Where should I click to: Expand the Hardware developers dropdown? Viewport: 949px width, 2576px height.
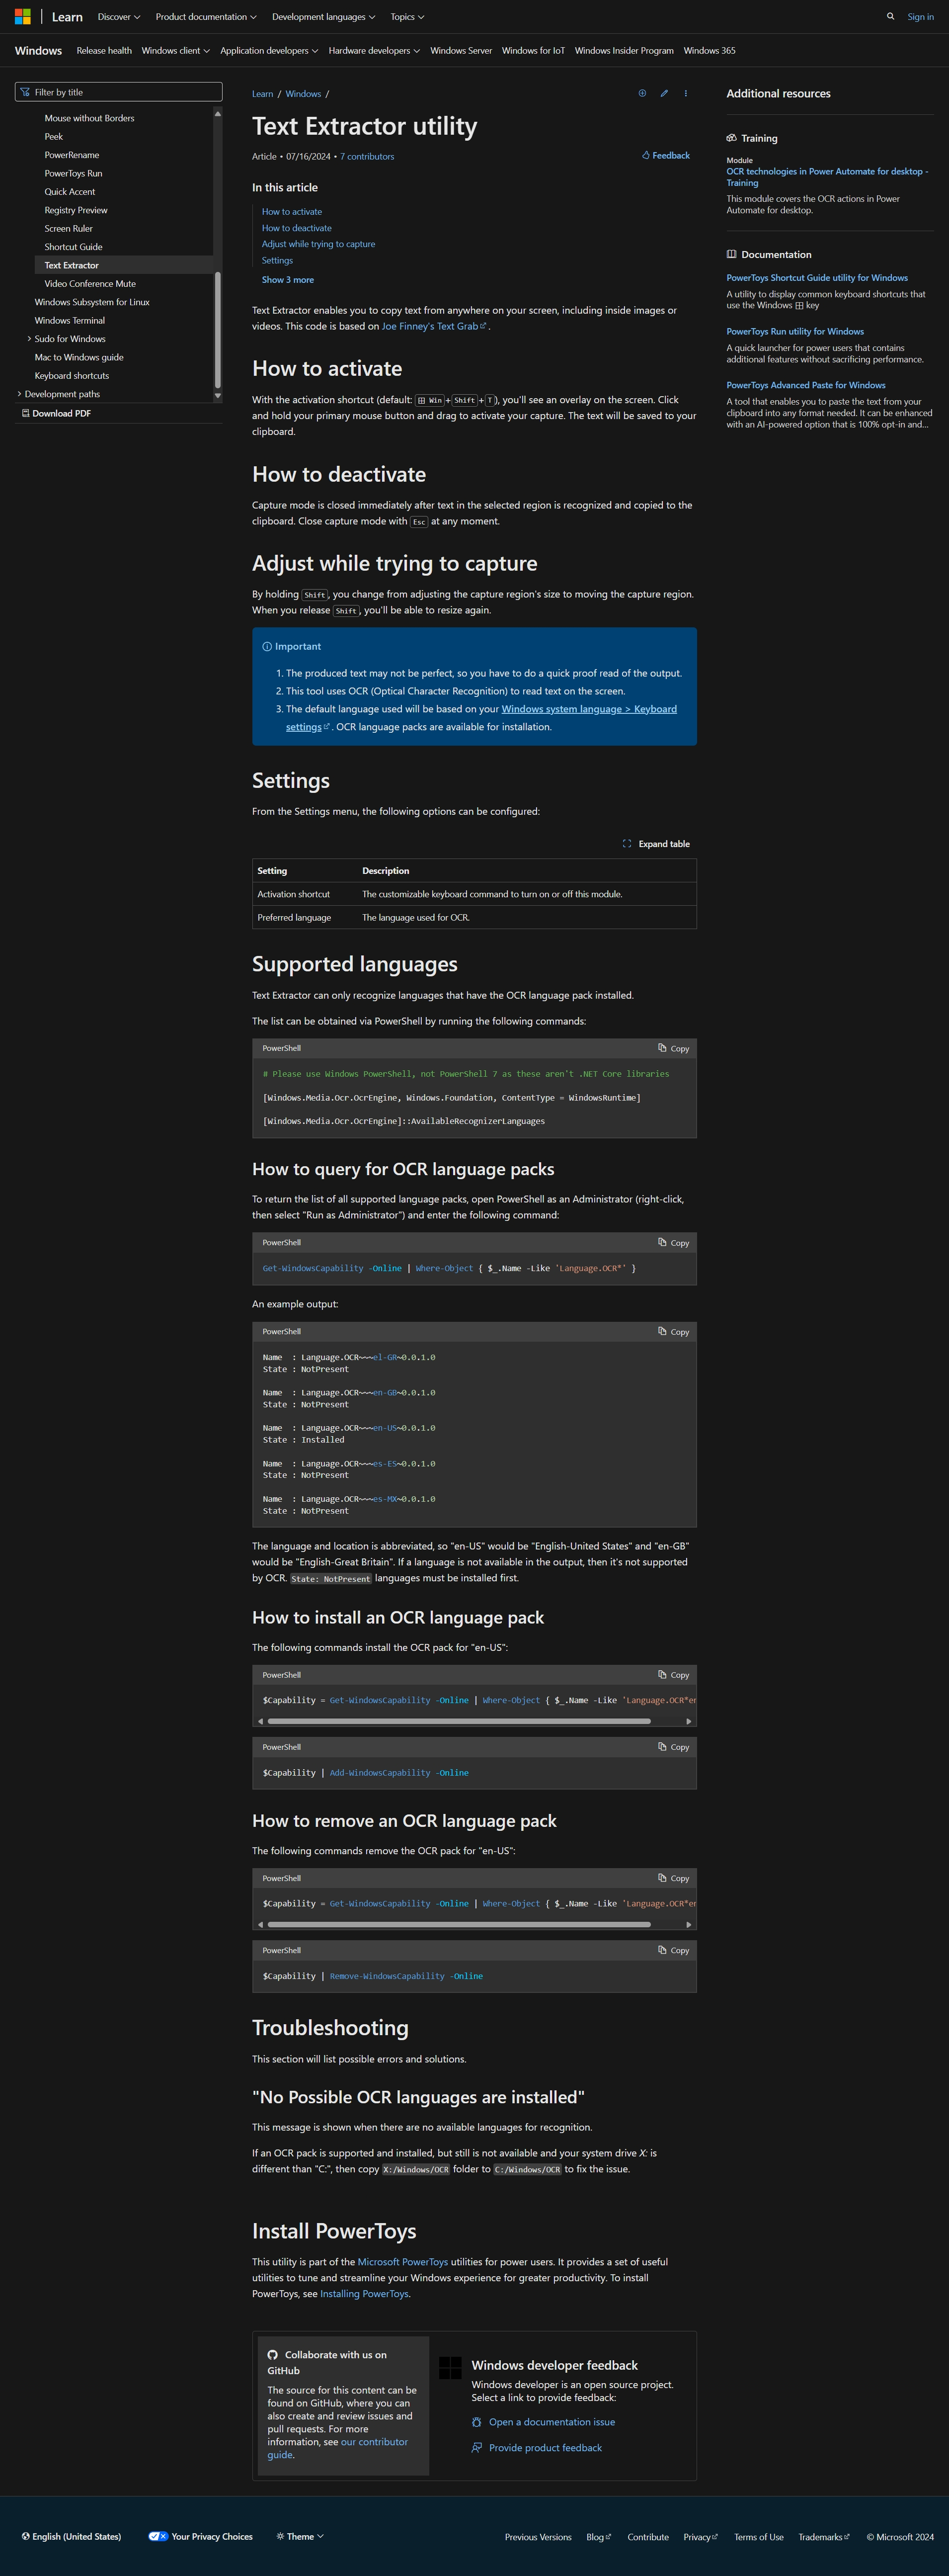coord(374,50)
